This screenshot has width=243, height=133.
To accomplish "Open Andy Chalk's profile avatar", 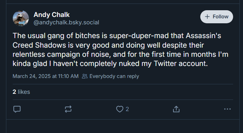I will [21, 18].
